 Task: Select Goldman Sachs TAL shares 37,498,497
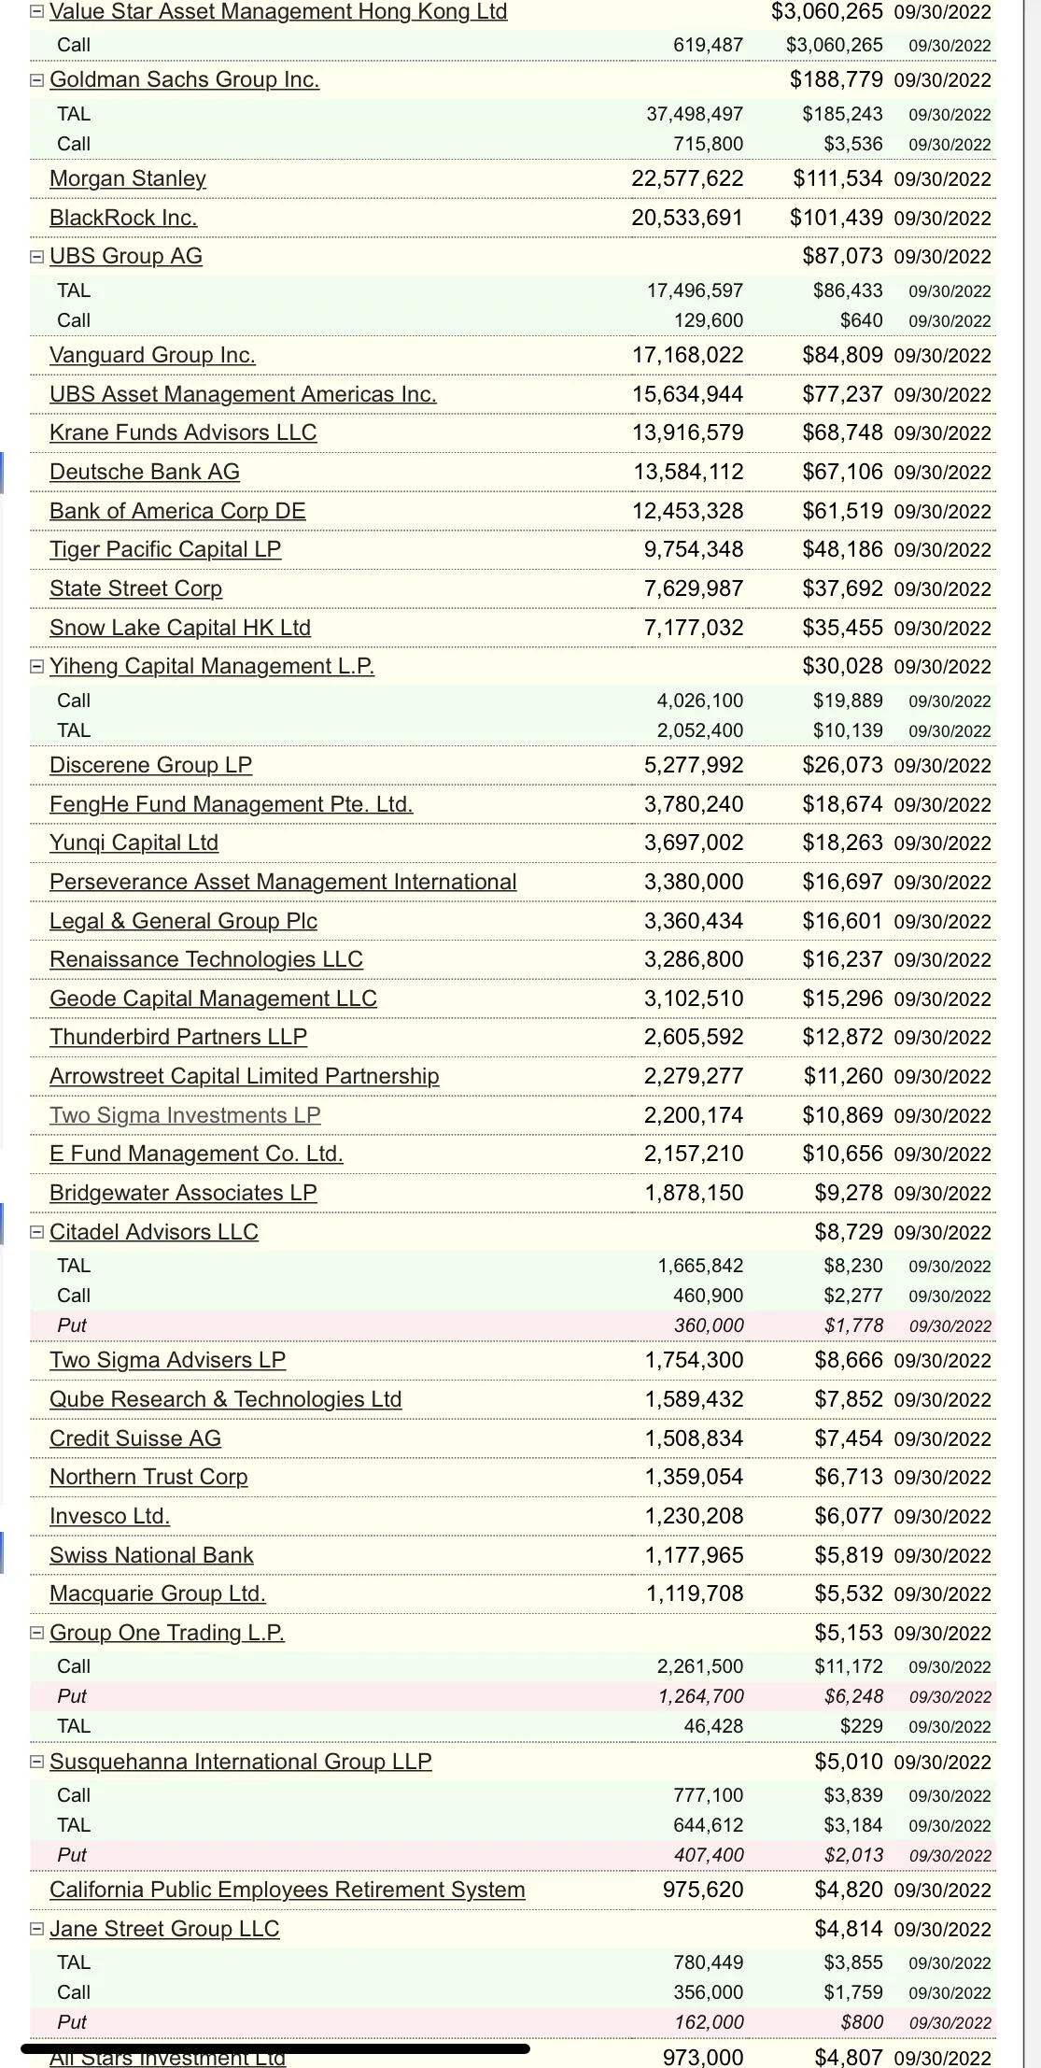tap(695, 114)
